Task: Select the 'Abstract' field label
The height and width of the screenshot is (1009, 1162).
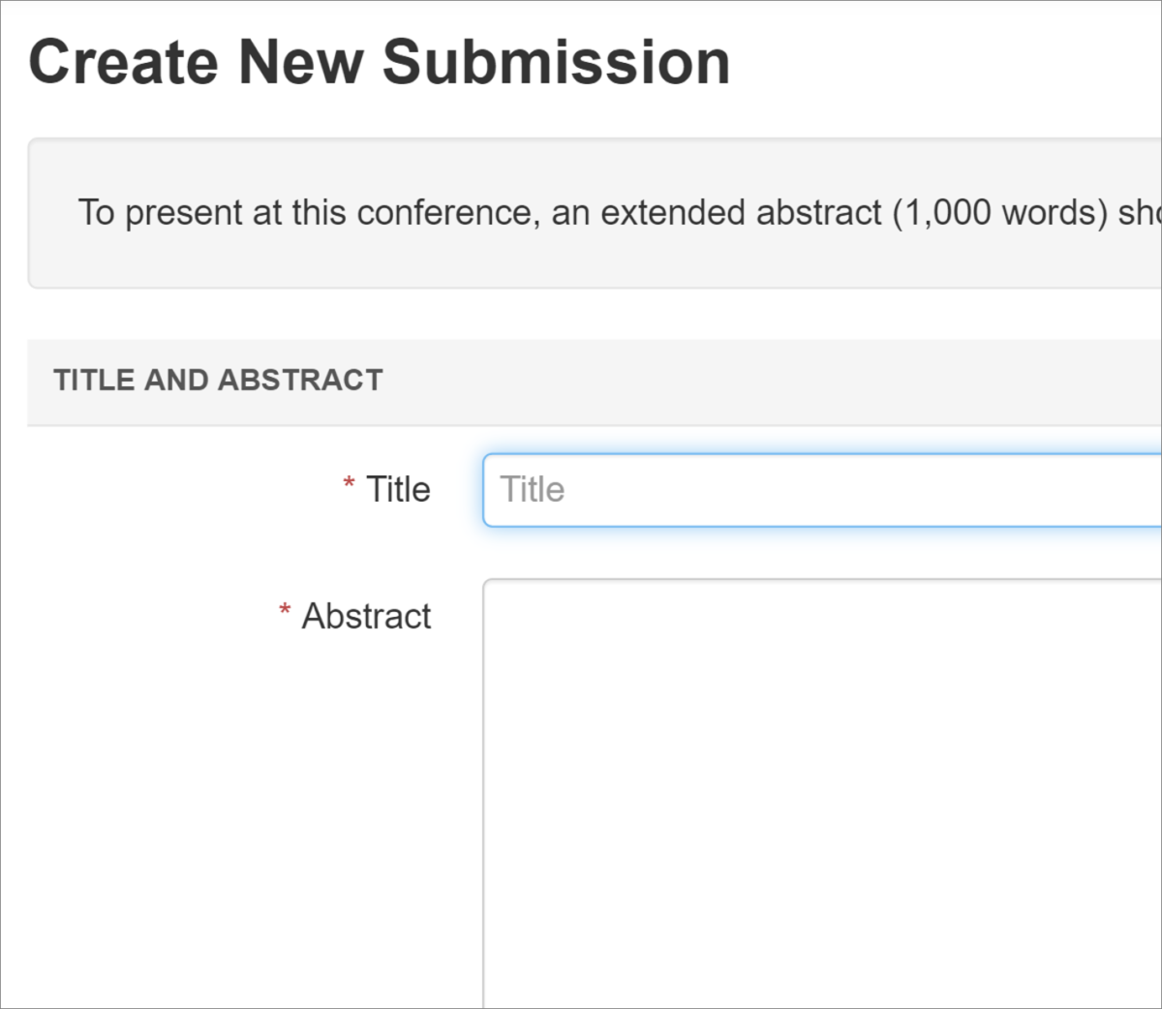Action: (366, 615)
